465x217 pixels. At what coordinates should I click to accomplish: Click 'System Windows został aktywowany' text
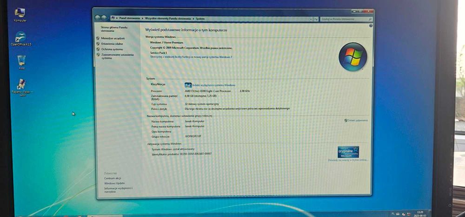[x=173, y=149]
